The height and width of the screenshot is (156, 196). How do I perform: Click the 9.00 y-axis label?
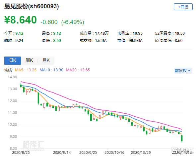click(13, 136)
